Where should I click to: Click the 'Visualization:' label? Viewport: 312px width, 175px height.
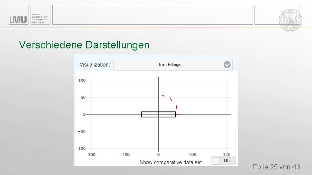pos(95,65)
